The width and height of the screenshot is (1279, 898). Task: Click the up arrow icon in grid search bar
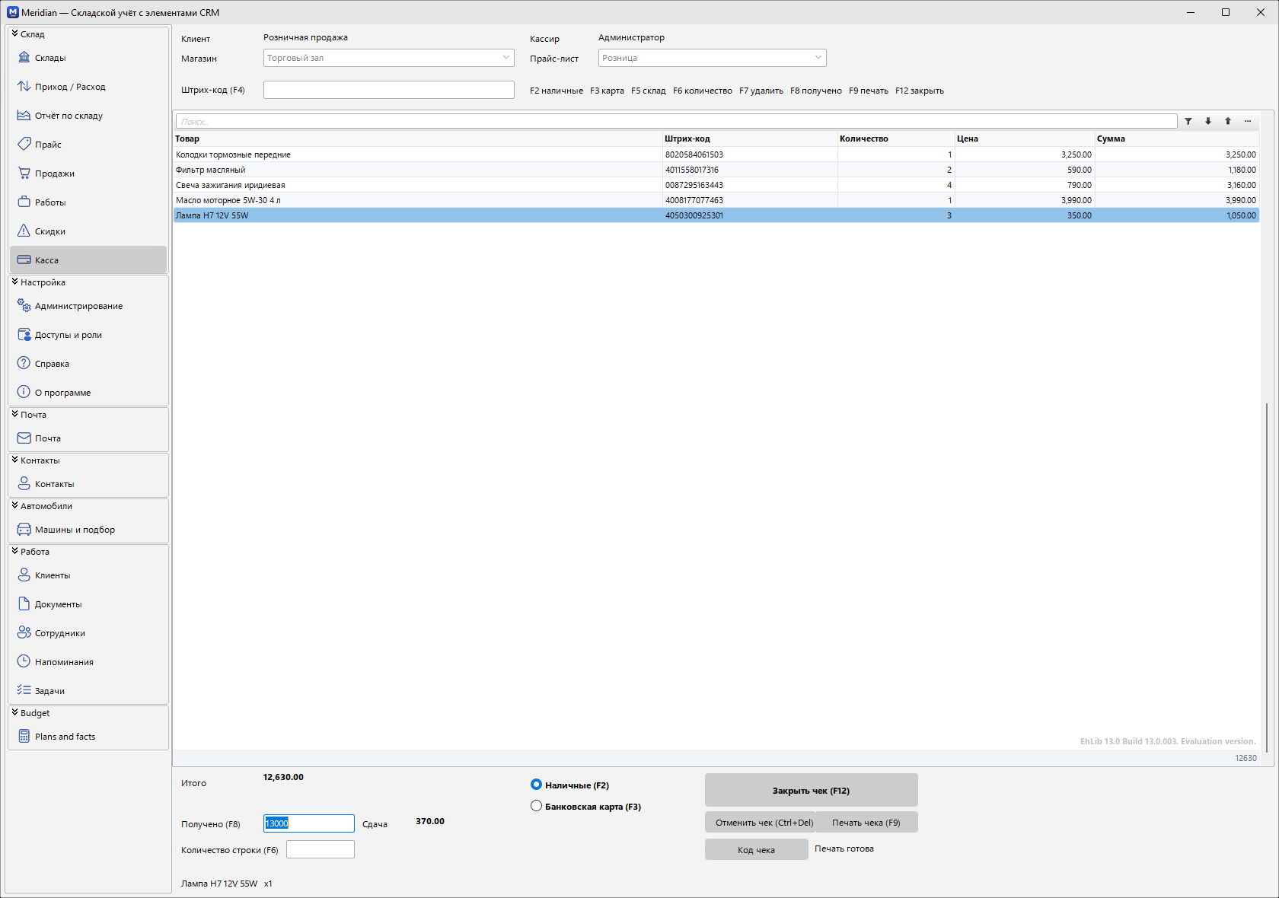1228,121
